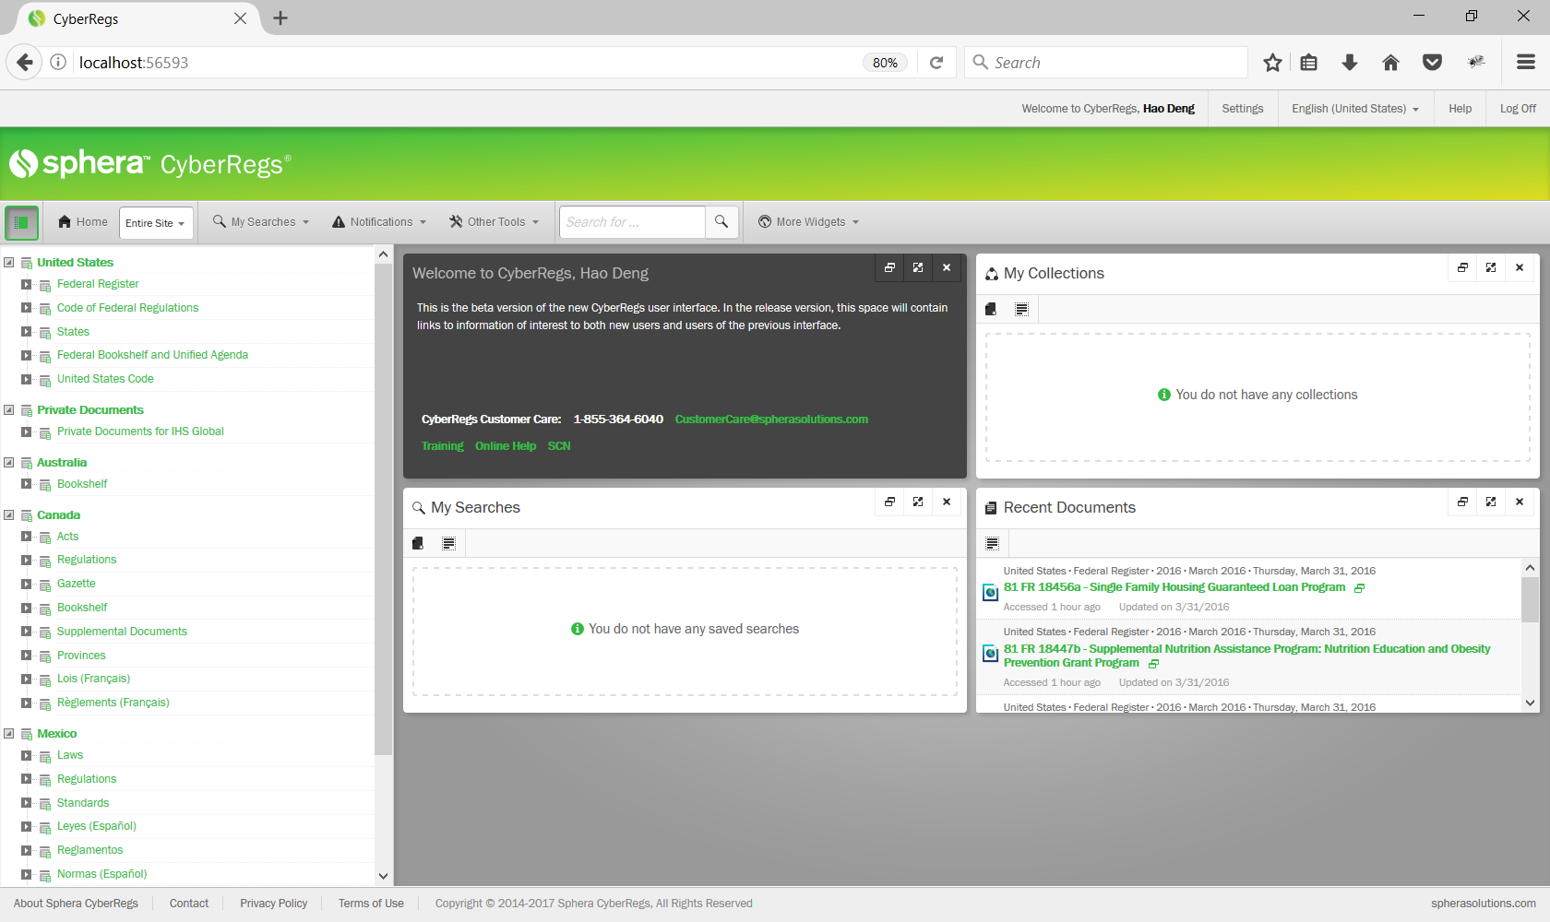Click the Search for input field
Screen dimensions: 1550x922
632,222
